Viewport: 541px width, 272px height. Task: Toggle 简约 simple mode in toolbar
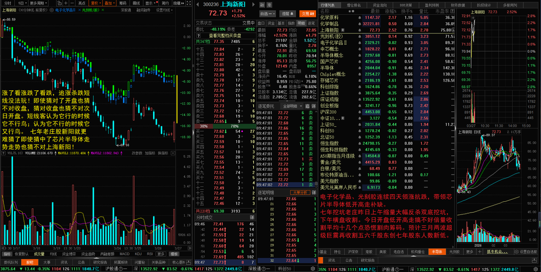tap(164, 3)
